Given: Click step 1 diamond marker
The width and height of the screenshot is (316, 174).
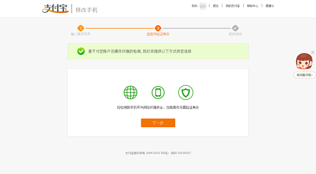Looking at the screenshot, I should [81, 28].
